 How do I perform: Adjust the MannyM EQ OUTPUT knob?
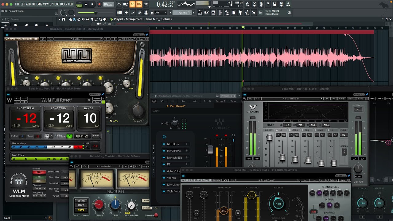click(138, 111)
